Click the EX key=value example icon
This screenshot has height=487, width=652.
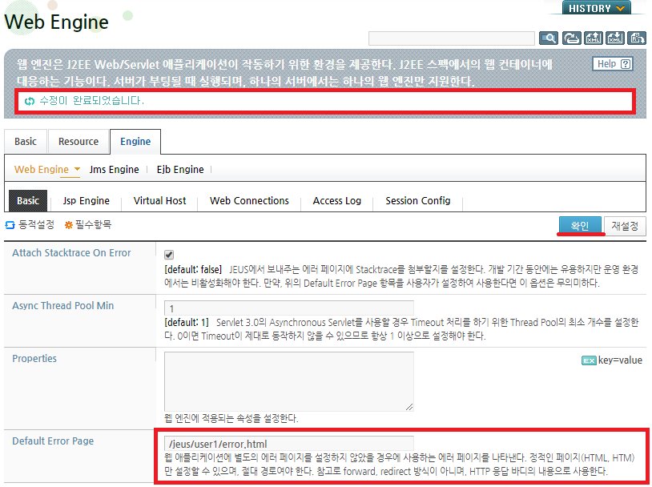[x=589, y=360]
